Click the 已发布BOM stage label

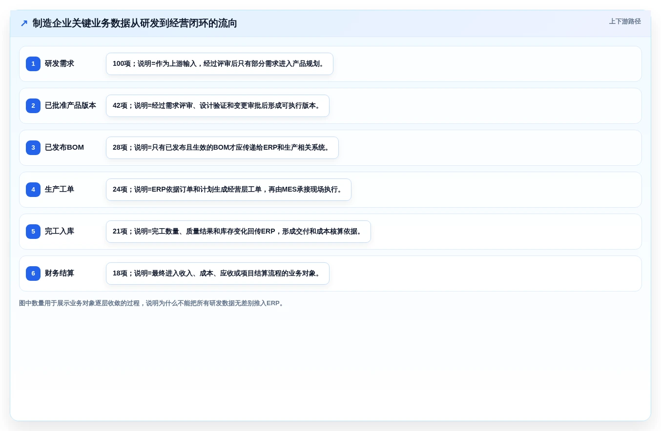tap(64, 148)
